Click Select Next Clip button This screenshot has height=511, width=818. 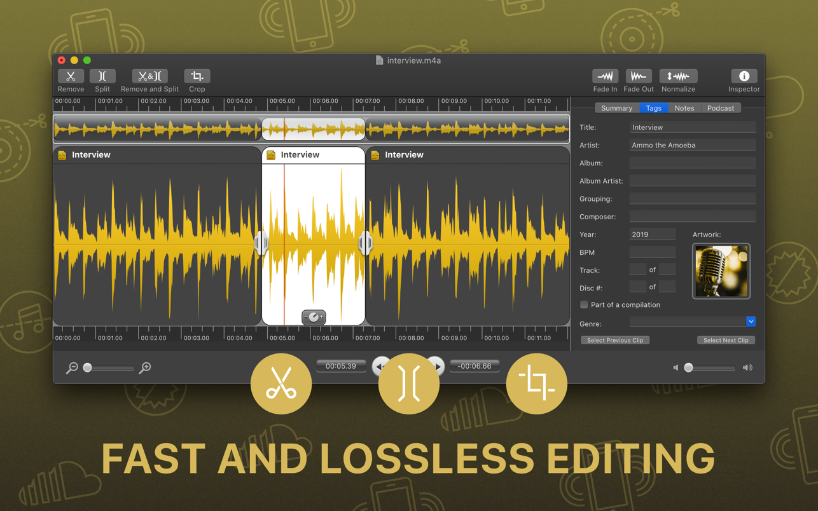(x=726, y=340)
